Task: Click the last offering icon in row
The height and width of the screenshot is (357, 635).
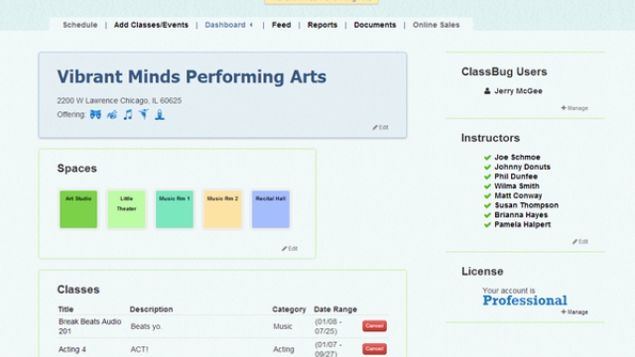Action: coord(160,115)
